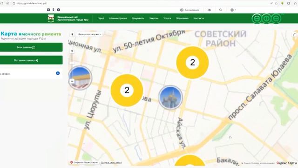Open Мои заявки green button
The image size is (298, 168).
click(31, 47)
